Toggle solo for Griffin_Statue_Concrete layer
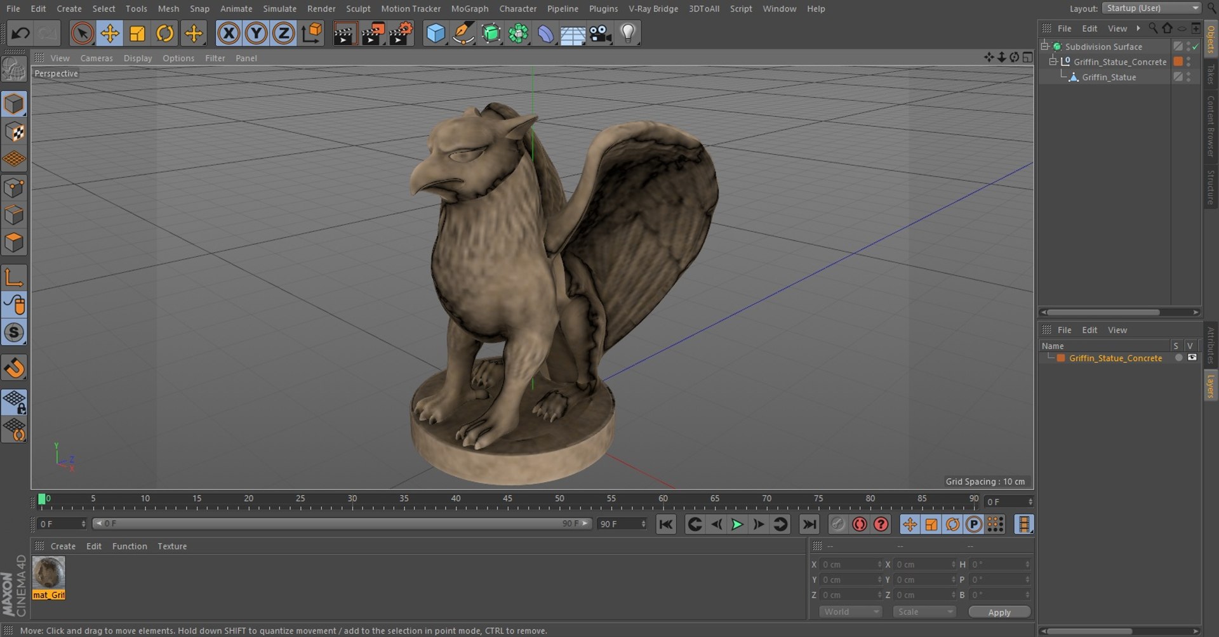The image size is (1219, 637). click(x=1178, y=358)
